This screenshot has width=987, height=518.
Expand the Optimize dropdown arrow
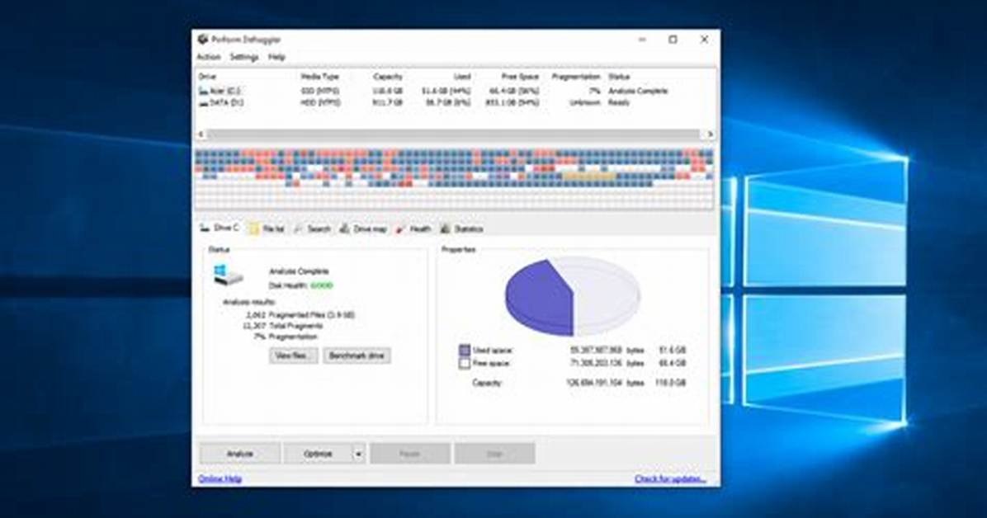[359, 454]
